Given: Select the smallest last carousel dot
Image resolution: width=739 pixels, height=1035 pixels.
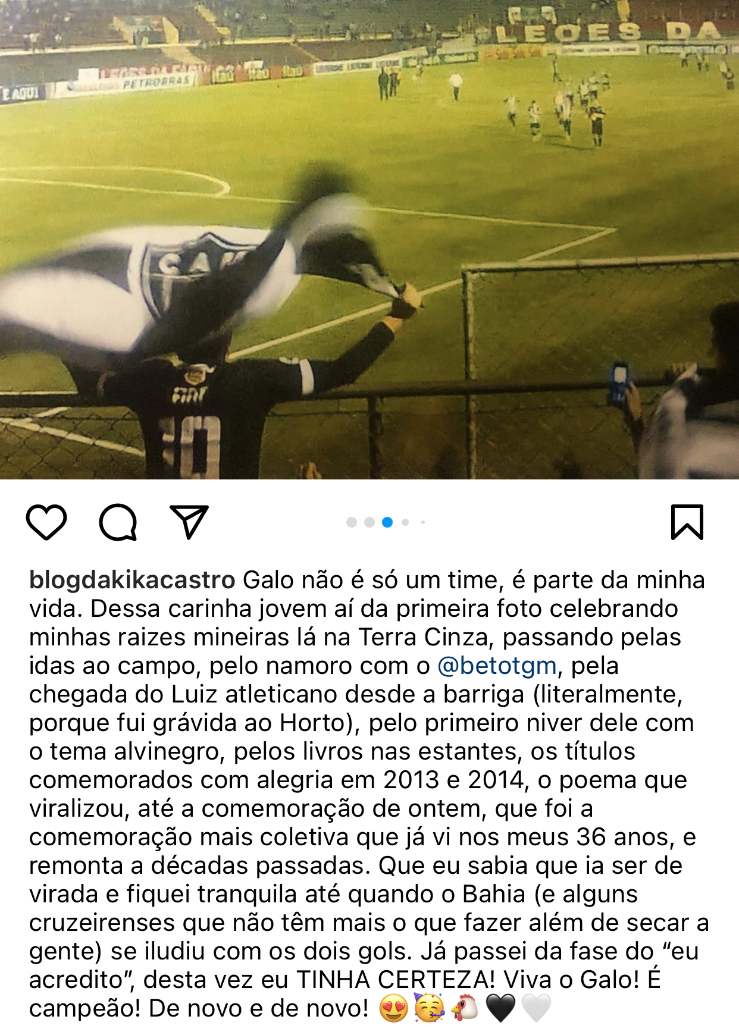Looking at the screenshot, I should pyautogui.click(x=423, y=522).
